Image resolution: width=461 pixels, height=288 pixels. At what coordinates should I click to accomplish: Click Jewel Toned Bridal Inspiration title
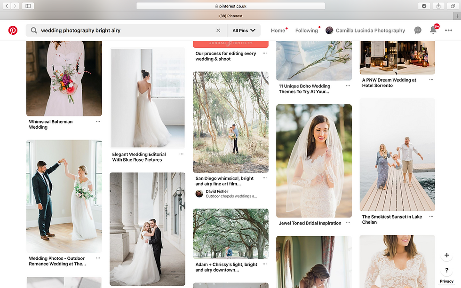click(310, 223)
